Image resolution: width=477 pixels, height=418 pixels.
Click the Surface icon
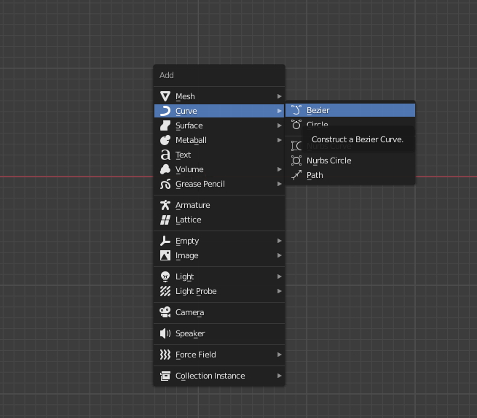coord(165,125)
